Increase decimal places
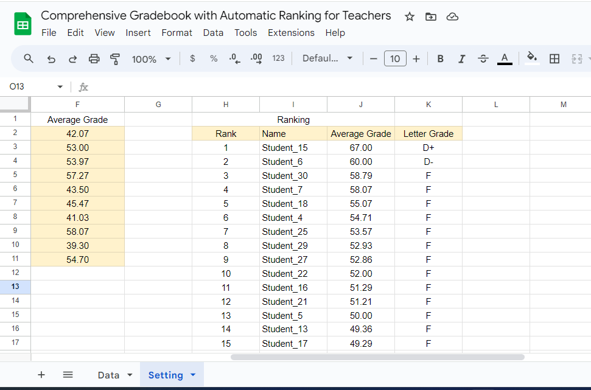Screen dimensions: 591x390 (255, 58)
